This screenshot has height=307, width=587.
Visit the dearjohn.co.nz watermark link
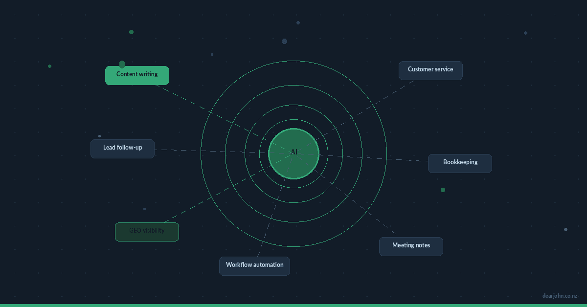pyautogui.click(x=560, y=296)
